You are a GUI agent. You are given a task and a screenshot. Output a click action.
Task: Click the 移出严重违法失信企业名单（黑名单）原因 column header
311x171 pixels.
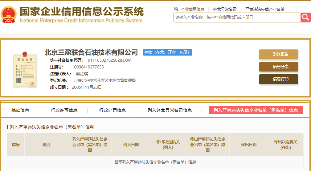208,145
